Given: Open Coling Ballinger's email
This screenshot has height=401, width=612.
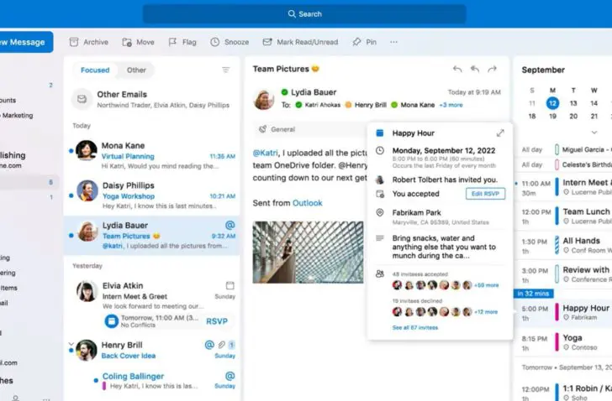Looking at the screenshot, I should (x=164, y=381).
